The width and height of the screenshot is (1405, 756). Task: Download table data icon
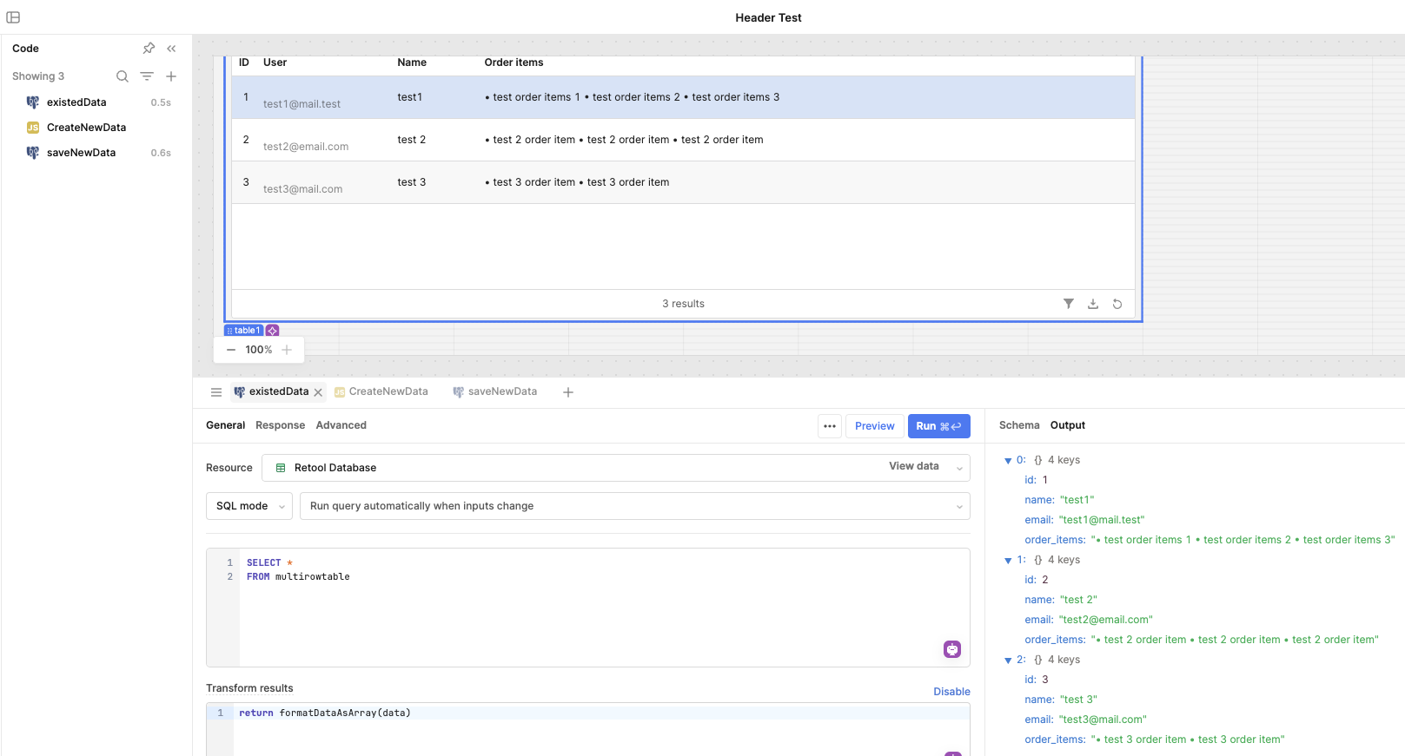tap(1093, 304)
